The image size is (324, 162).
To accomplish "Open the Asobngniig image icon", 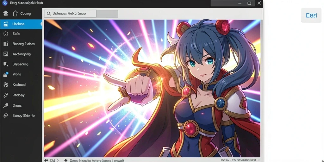I will point(6,54).
